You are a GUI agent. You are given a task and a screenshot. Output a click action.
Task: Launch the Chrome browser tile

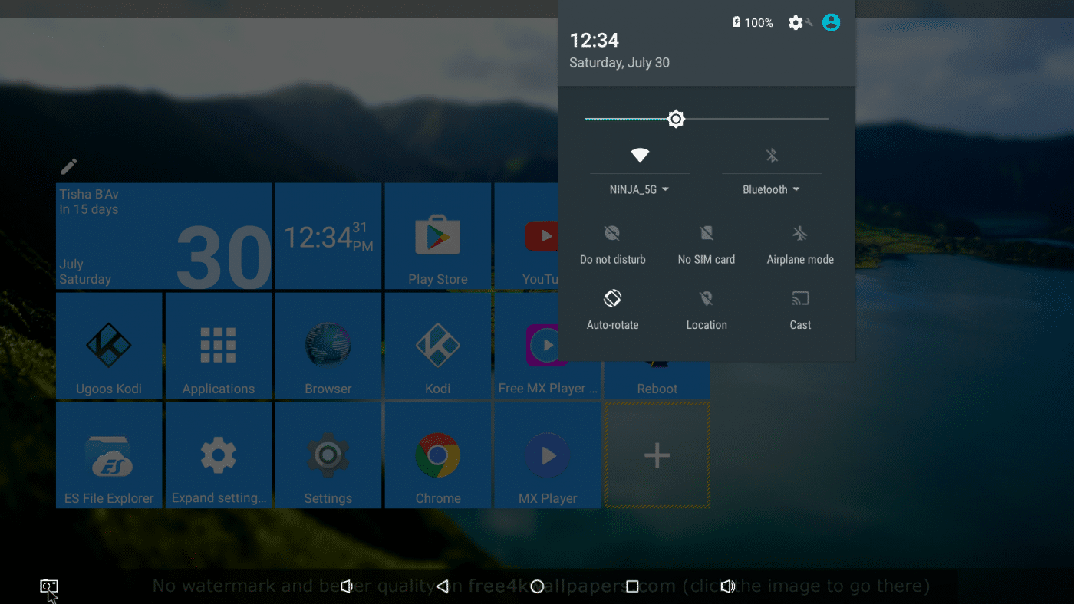tap(437, 455)
